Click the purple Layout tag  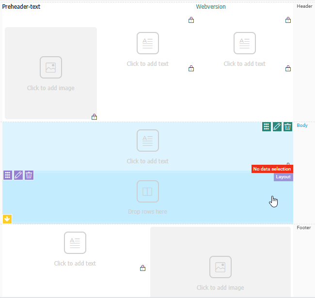pos(283,177)
